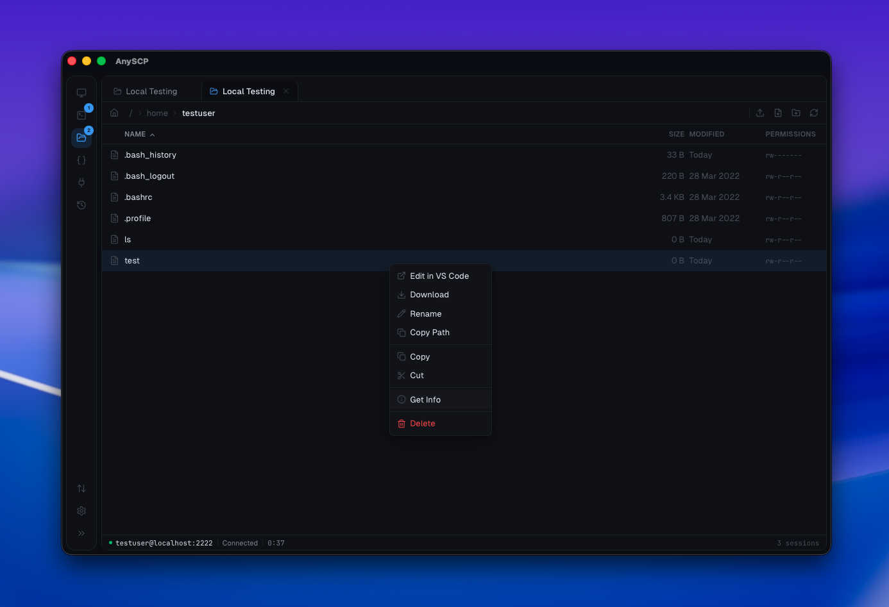This screenshot has width=889, height=607.
Task: Navigate to root slash in breadcrumb
Action: (x=131, y=113)
